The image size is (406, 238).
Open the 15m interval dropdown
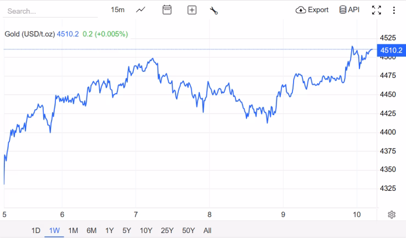(x=117, y=10)
